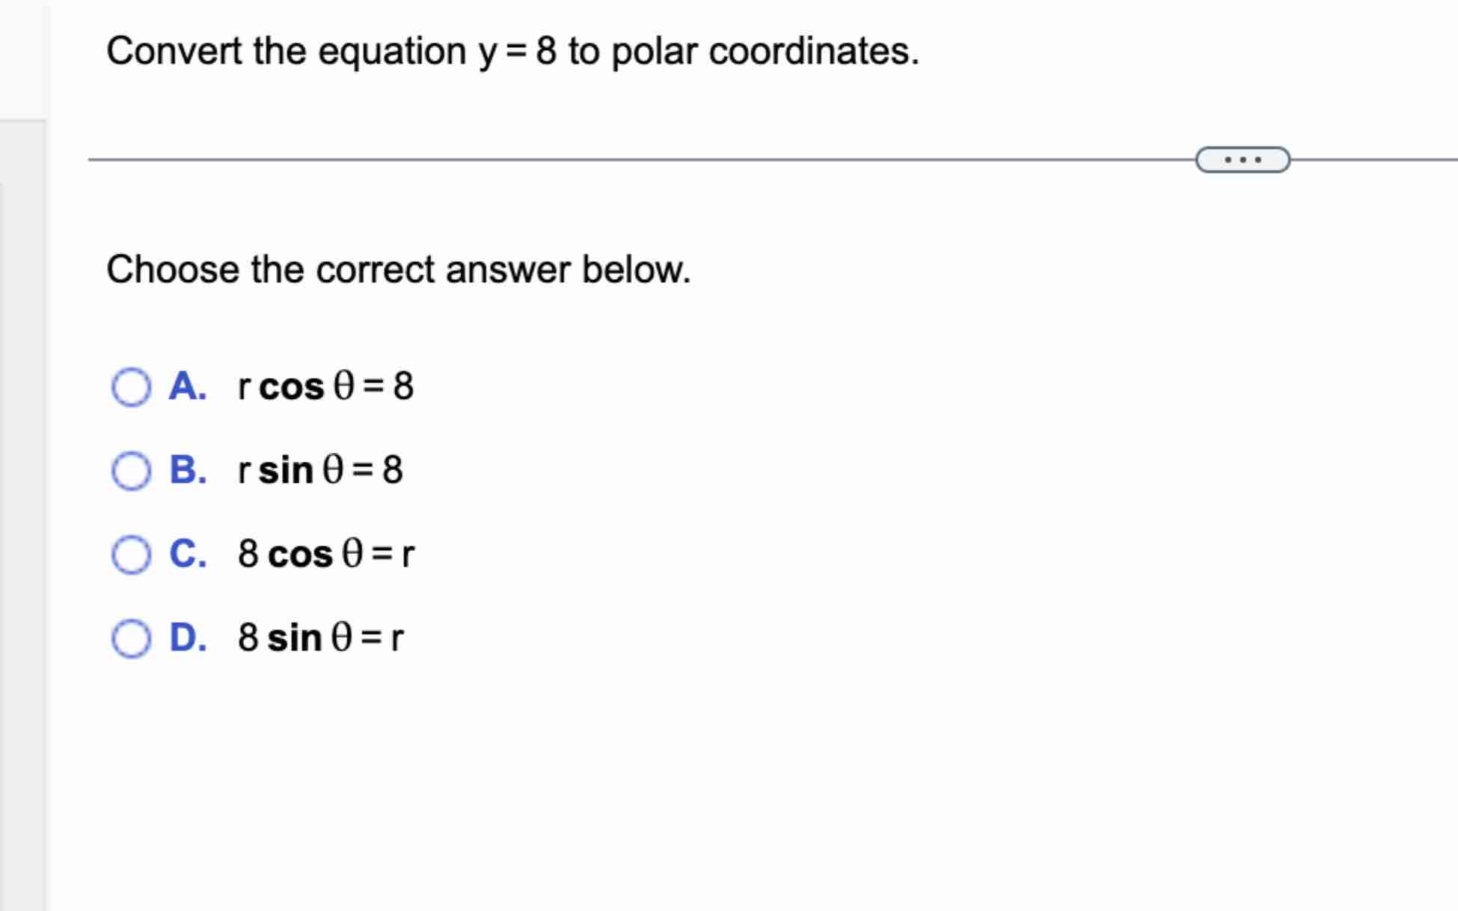Click the option label B
This screenshot has height=911, width=1458.
click(188, 470)
